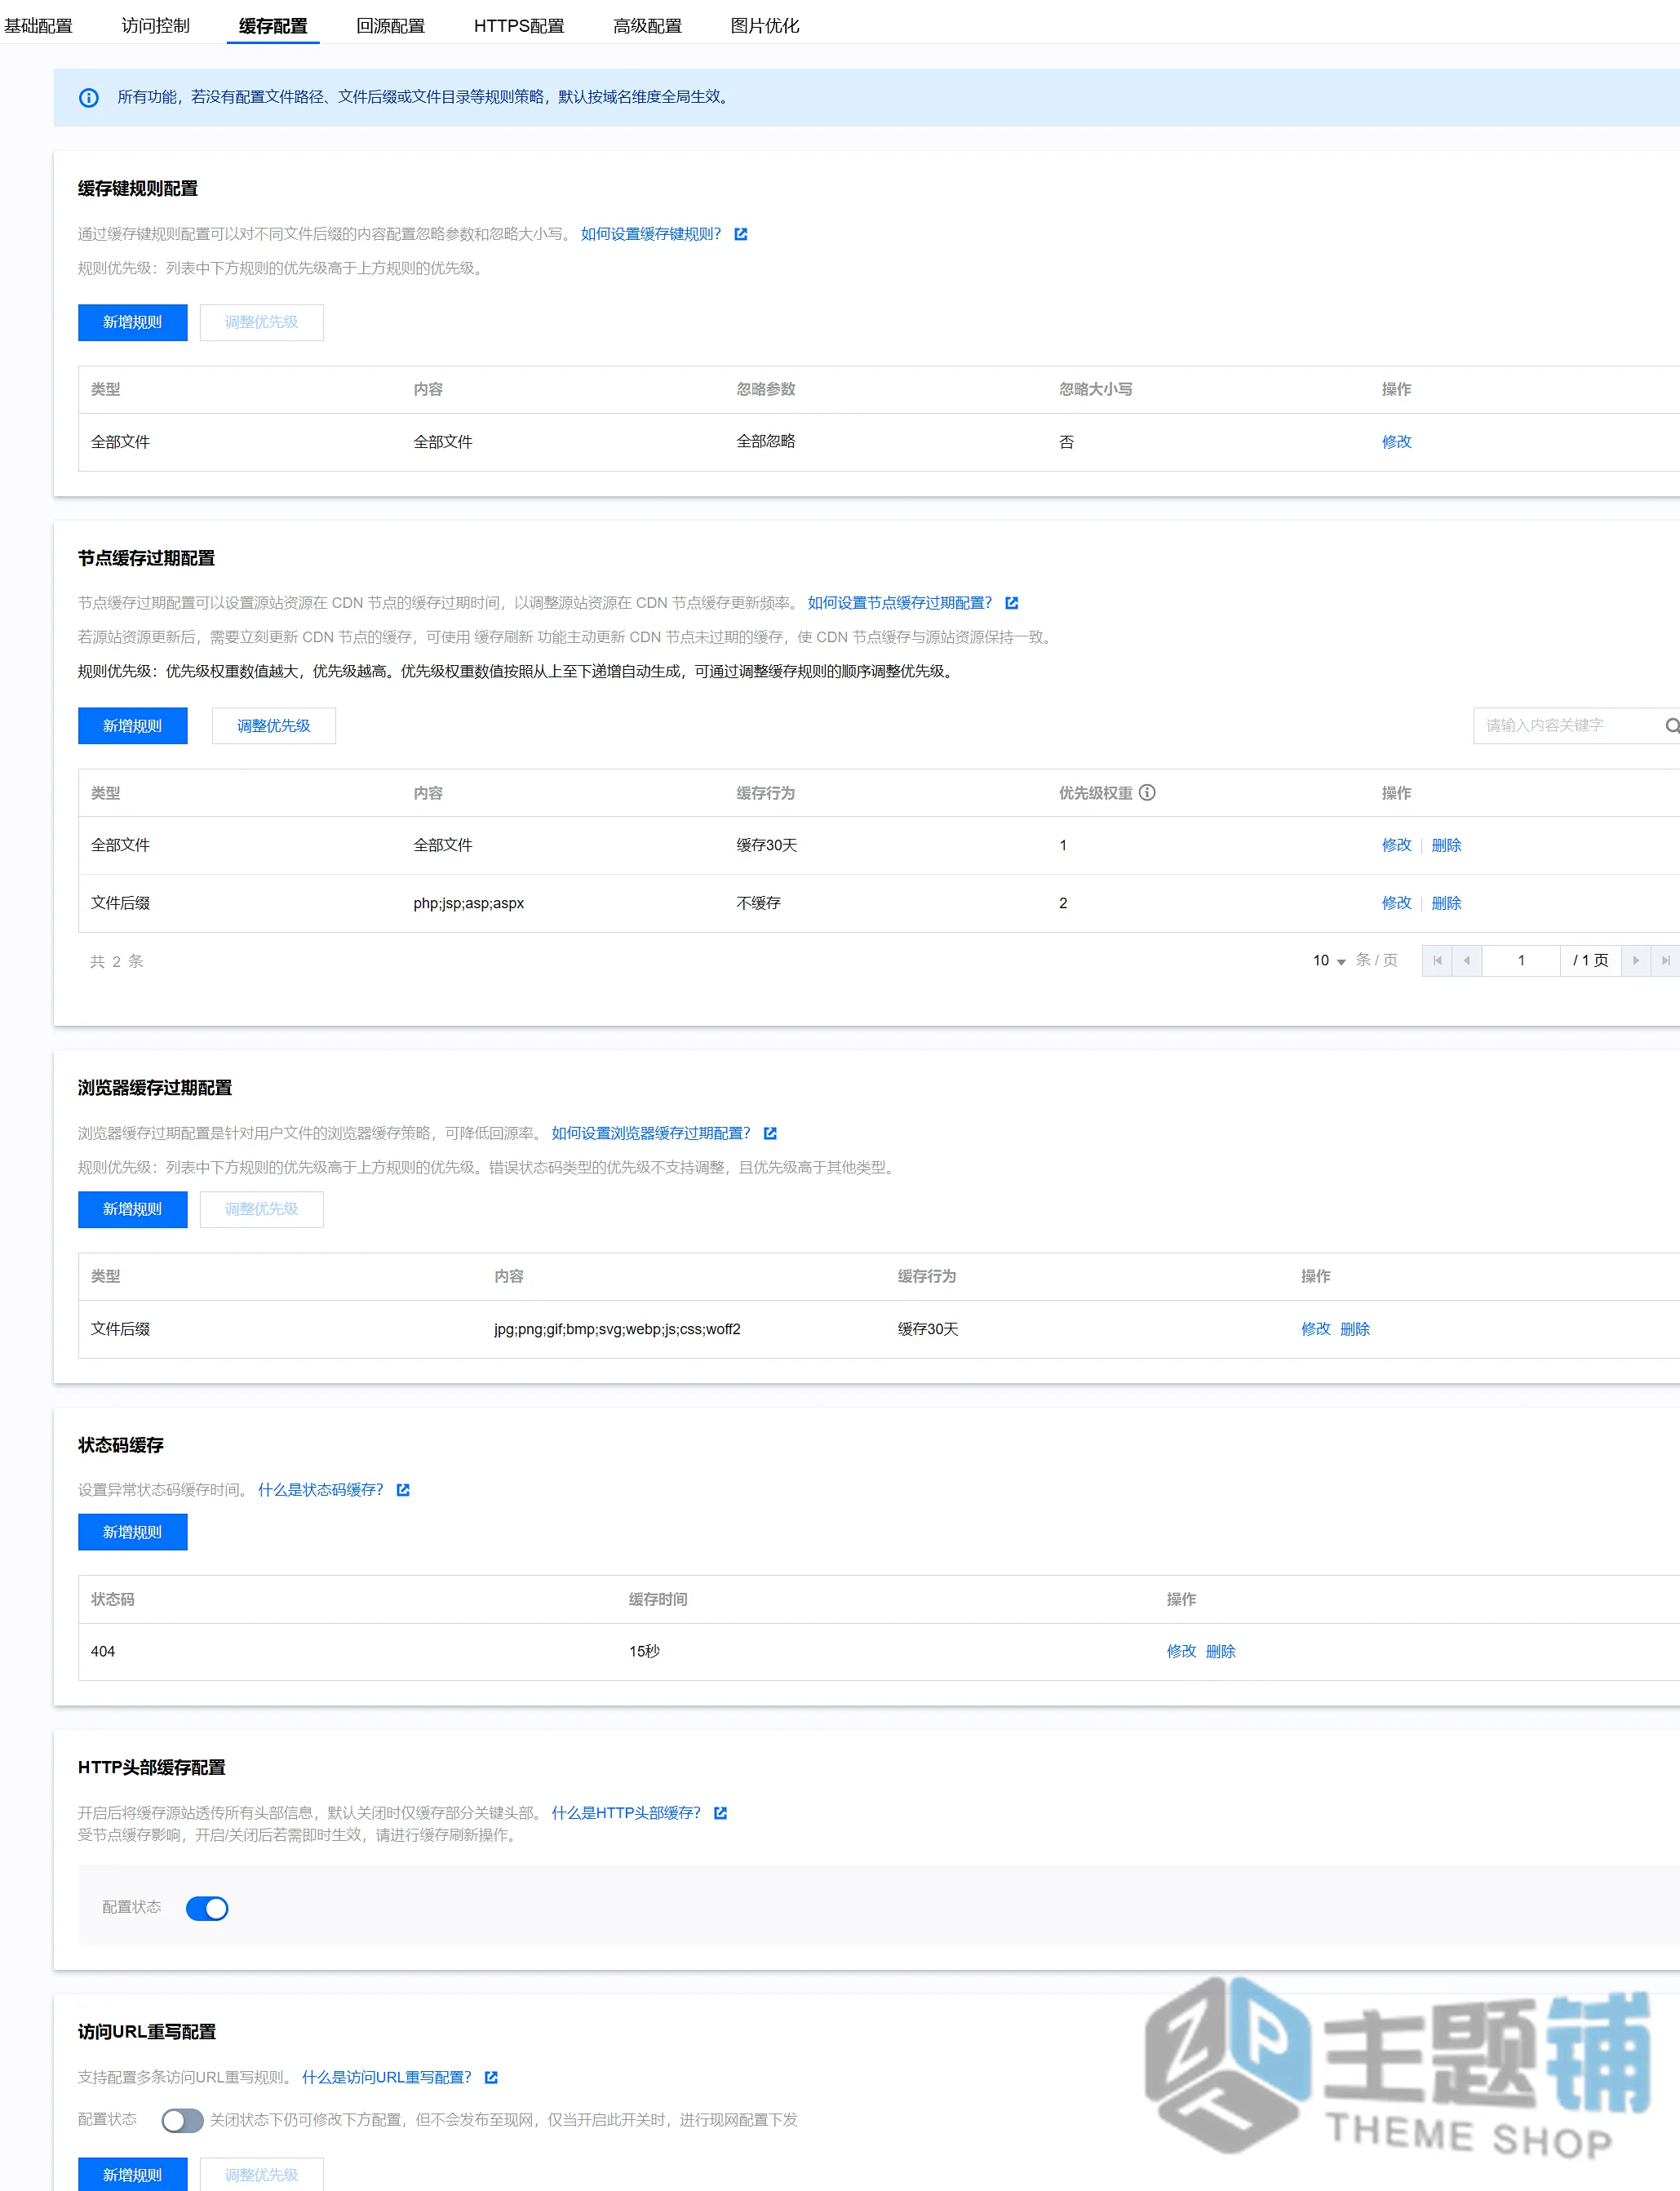This screenshot has width=1680, height=2191.
Task: Click external link icon beside 如何设置浏览器缓存过期配置
Action: pyautogui.click(x=770, y=1133)
